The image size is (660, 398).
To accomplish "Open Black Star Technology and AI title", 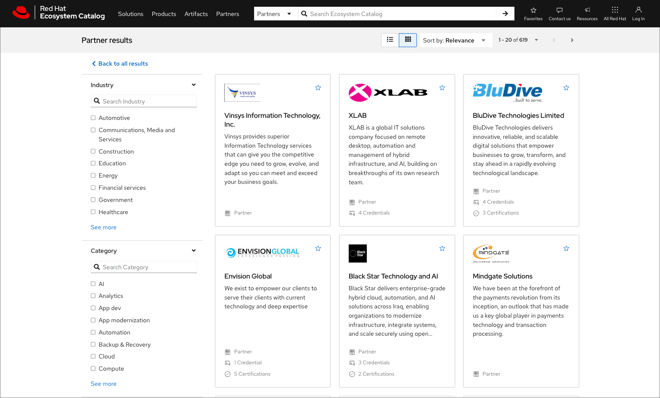I will click(393, 276).
